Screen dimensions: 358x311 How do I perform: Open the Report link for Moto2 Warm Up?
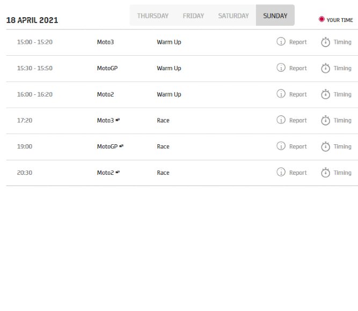298,94
